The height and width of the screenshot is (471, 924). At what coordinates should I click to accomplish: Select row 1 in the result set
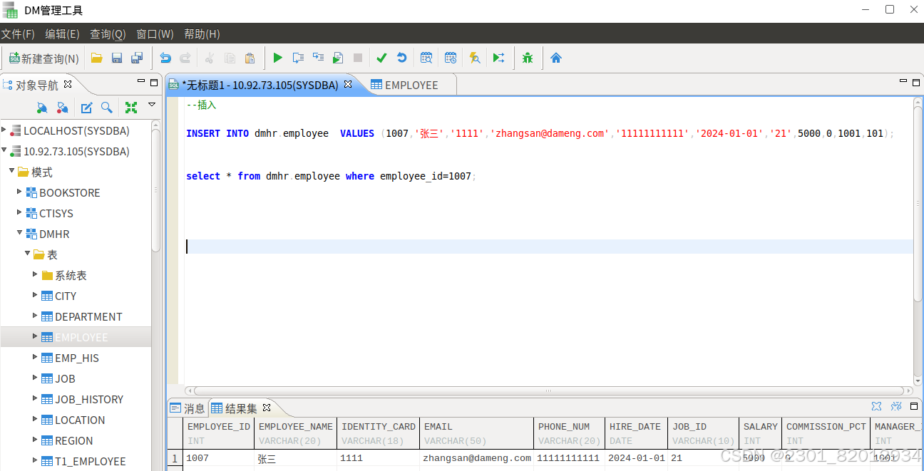pos(174,458)
